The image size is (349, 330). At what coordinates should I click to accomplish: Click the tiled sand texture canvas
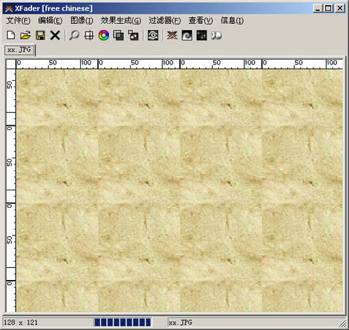point(179,190)
